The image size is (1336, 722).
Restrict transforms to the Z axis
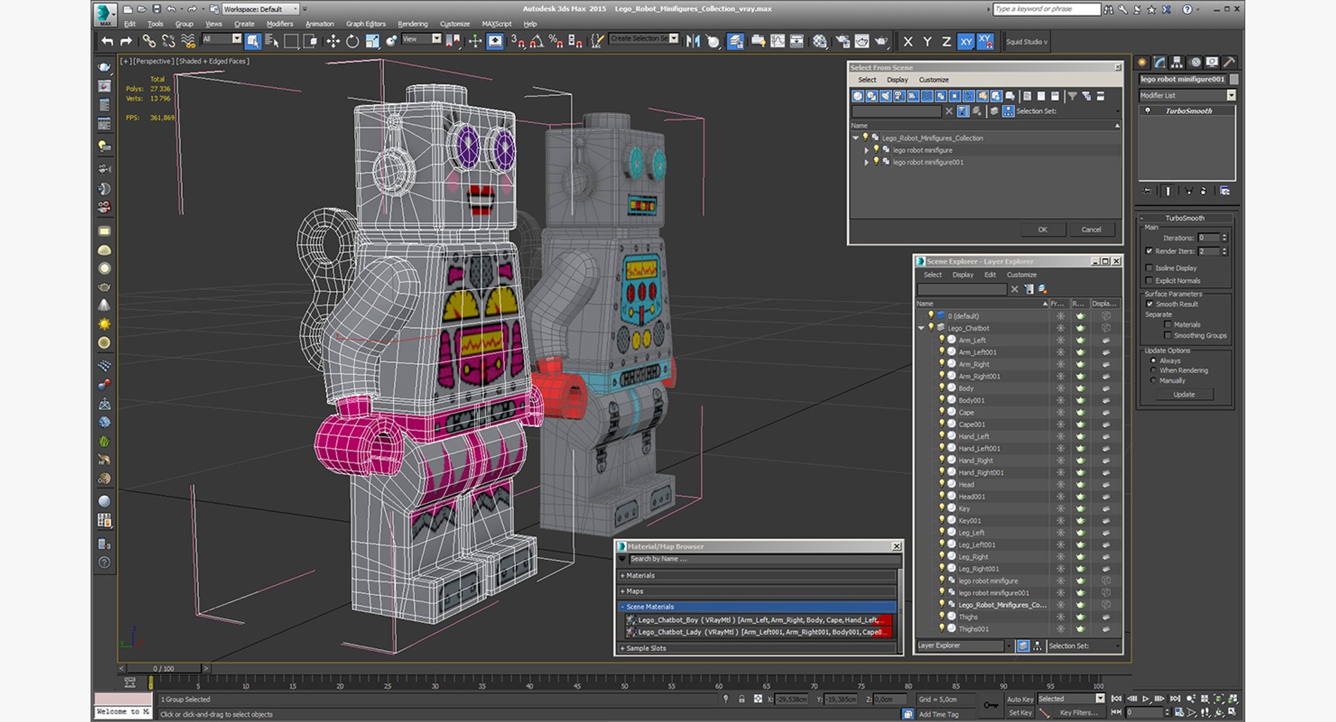946,42
